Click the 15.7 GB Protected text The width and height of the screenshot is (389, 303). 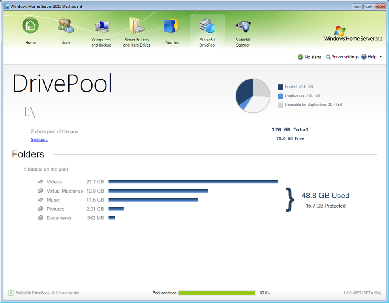coord(325,206)
